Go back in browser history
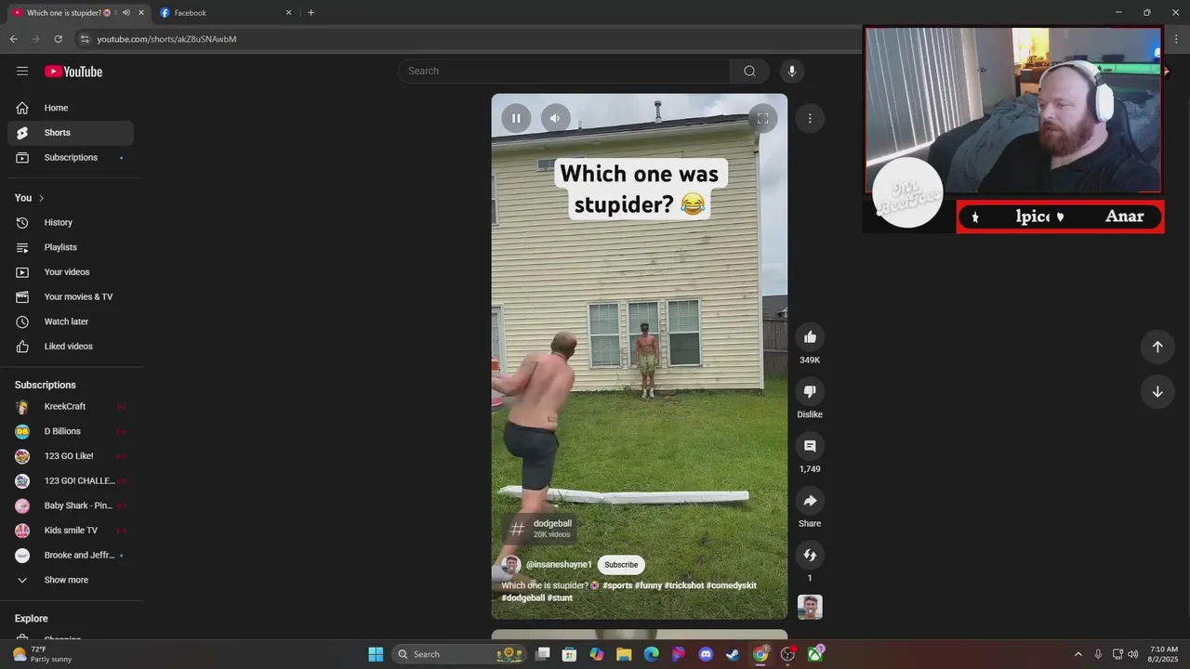Viewport: 1190px width, 669px height. (x=13, y=39)
